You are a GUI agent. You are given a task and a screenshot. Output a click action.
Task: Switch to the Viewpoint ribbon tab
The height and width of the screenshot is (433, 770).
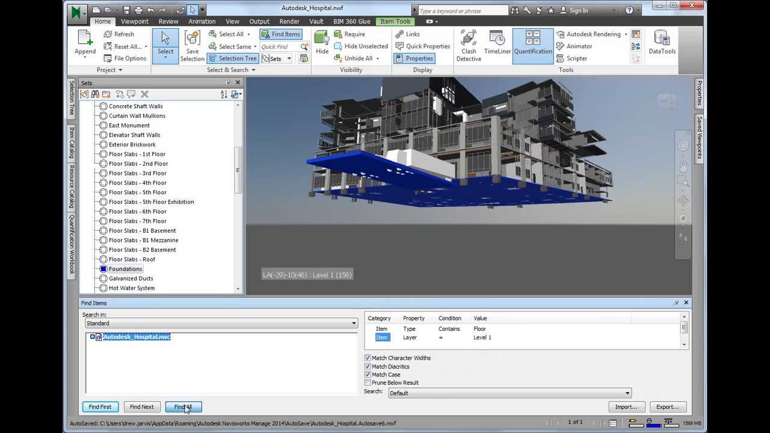click(x=135, y=21)
